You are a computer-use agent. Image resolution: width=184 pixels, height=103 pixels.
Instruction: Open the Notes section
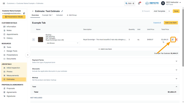pyautogui.click(x=9, y=30)
